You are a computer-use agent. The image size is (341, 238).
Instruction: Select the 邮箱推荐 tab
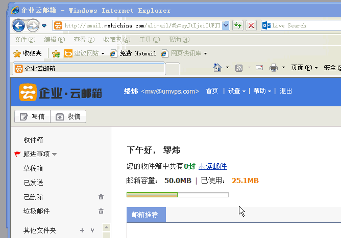[146, 215]
